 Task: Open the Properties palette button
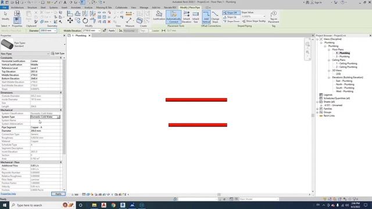click(x=17, y=20)
